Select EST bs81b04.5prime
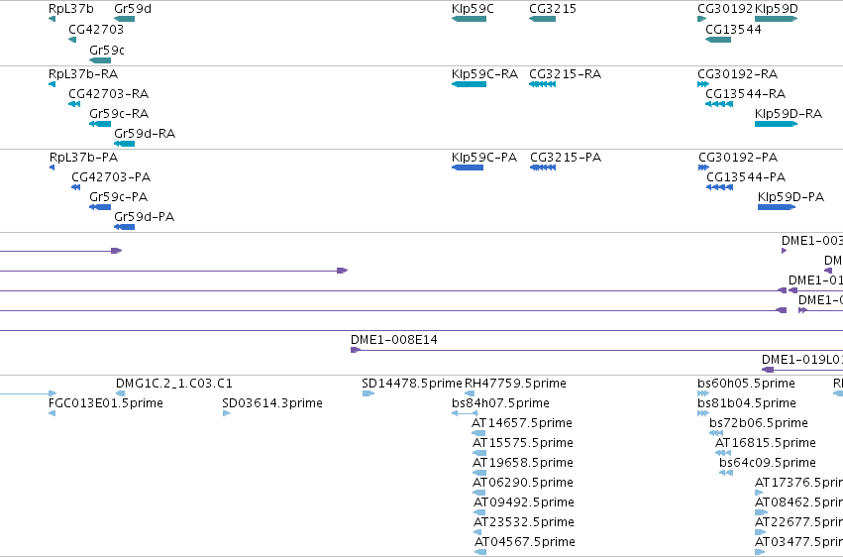843x557 pixels. point(703,414)
